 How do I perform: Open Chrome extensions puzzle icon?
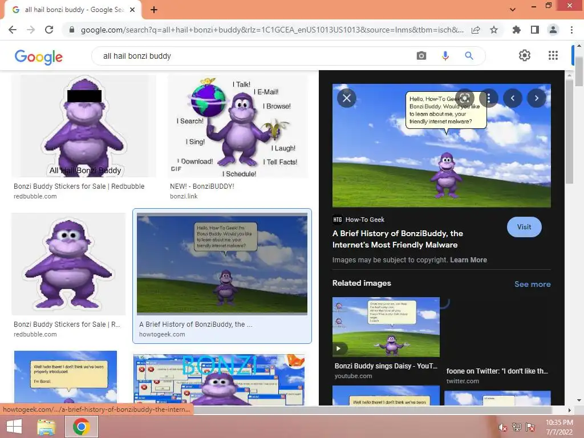(517, 30)
